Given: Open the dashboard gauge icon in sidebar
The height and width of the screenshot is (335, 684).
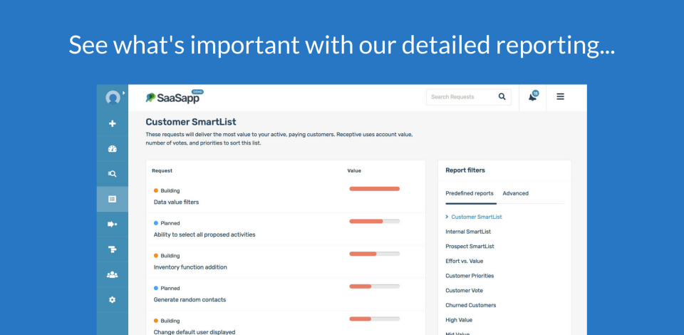Looking at the screenshot, I should tap(113, 149).
